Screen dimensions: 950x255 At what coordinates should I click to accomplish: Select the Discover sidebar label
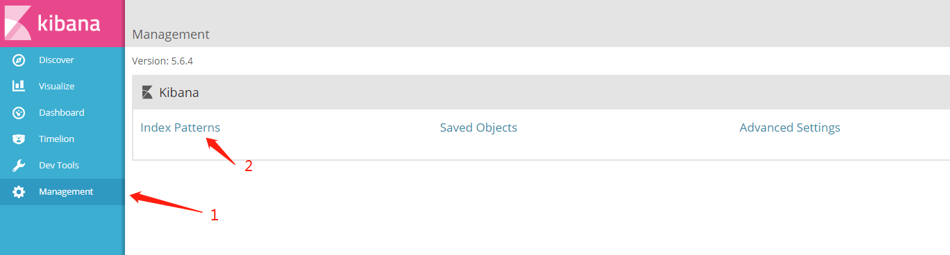(56, 60)
